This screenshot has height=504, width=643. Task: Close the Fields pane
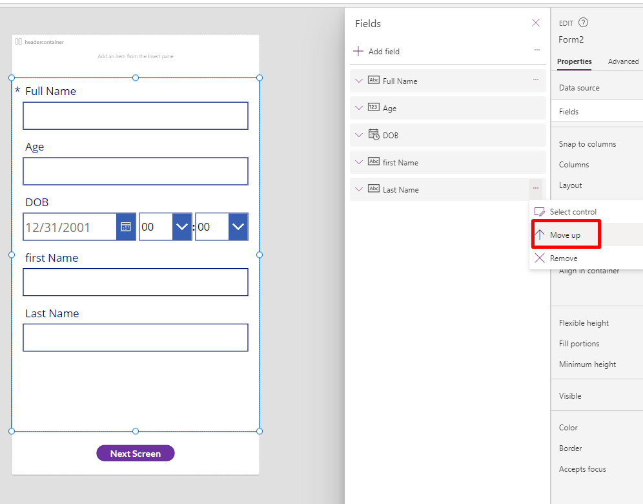click(536, 23)
